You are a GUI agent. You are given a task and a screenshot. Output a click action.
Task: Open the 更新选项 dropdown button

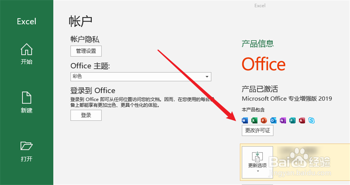257,162
